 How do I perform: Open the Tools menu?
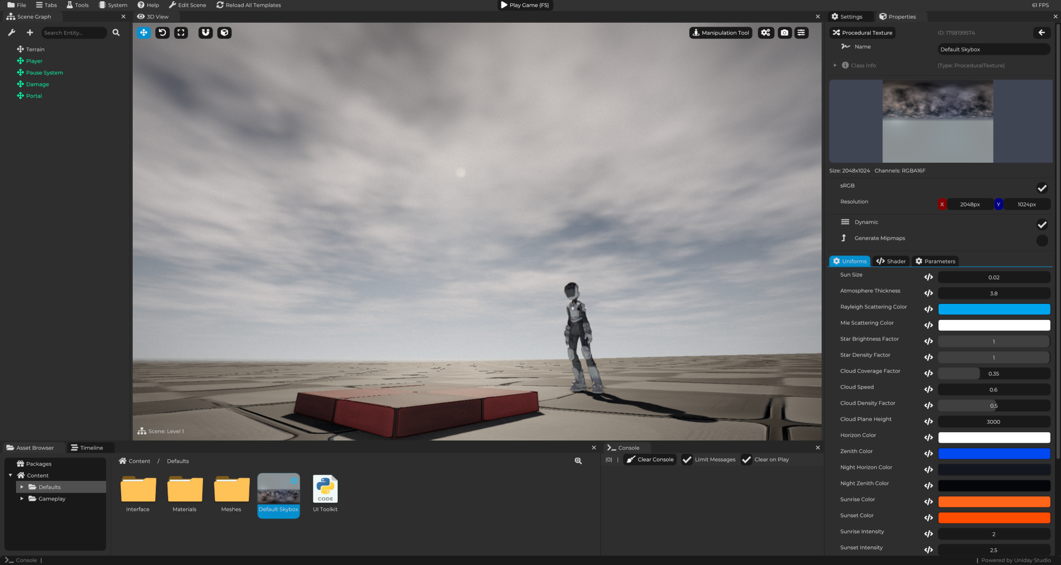[x=77, y=5]
